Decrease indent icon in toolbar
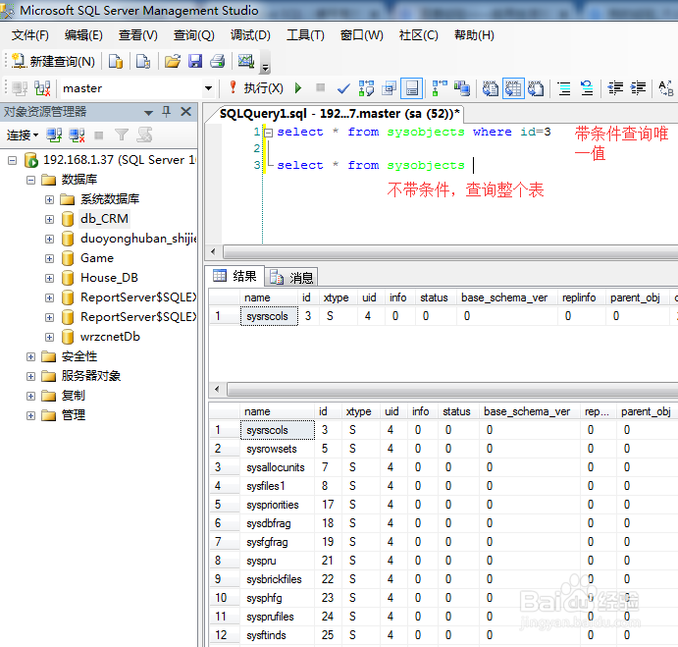678x647 pixels. 615,88
